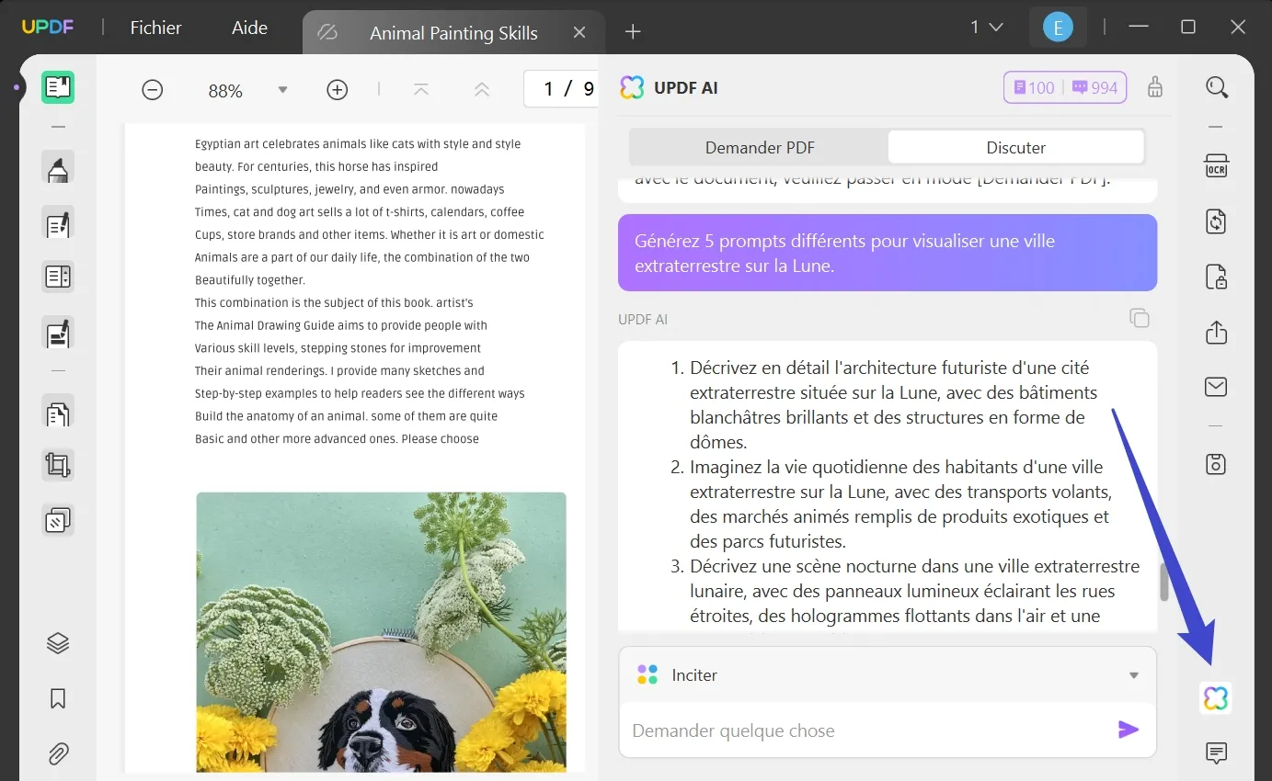1272x781 pixels.
Task: Open the zoom level 88% dropdown
Action: point(282,90)
